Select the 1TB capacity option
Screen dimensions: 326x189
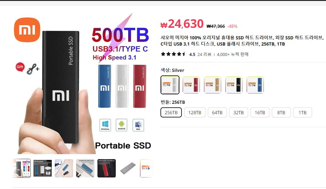point(303,112)
